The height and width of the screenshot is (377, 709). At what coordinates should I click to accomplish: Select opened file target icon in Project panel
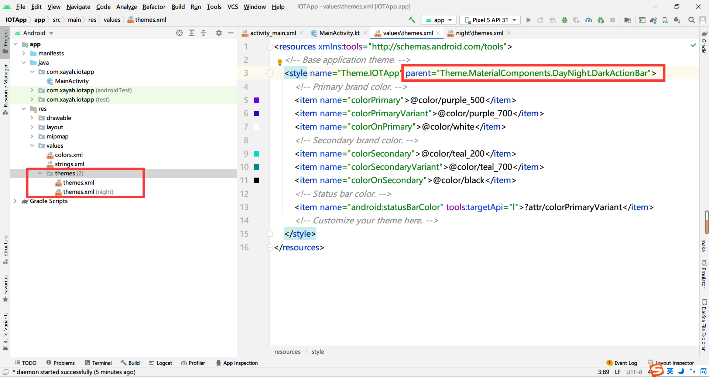pos(179,33)
